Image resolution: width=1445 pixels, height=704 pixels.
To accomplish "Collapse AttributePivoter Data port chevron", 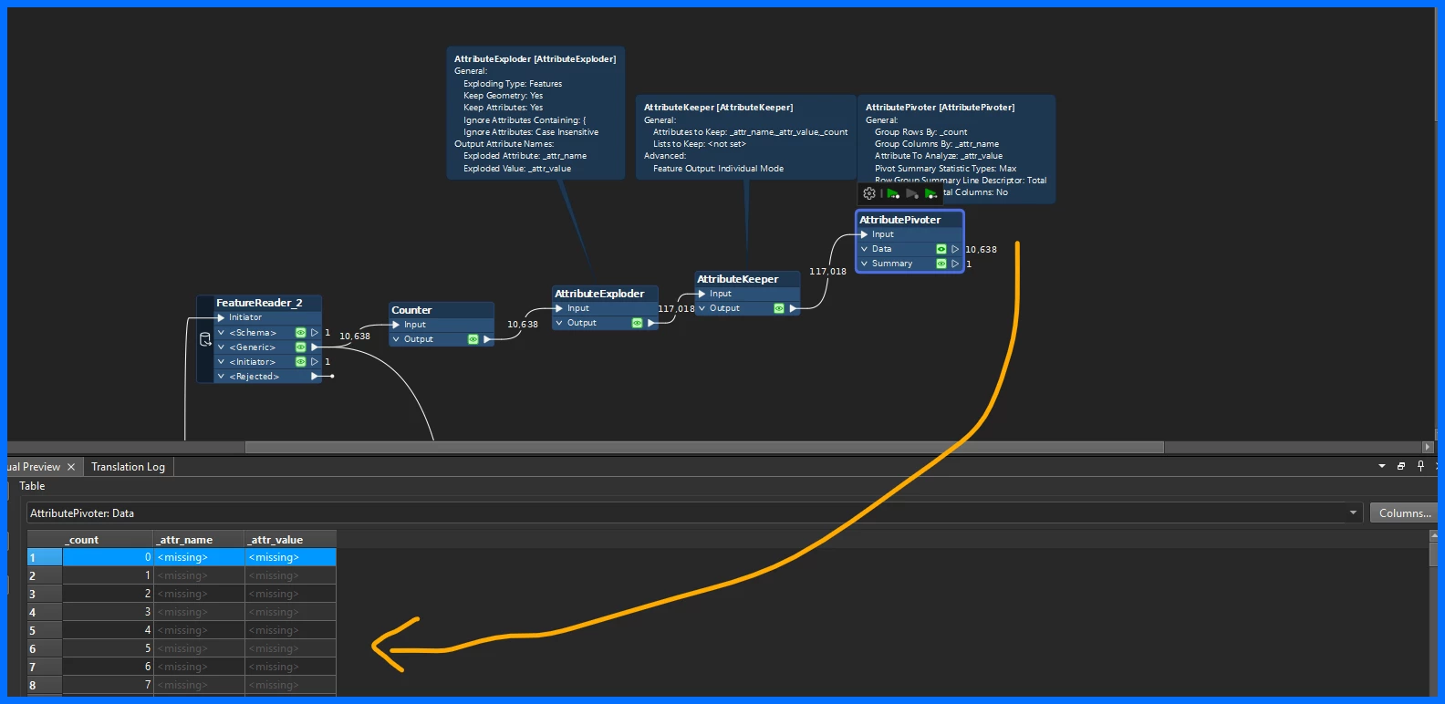I will (x=864, y=249).
